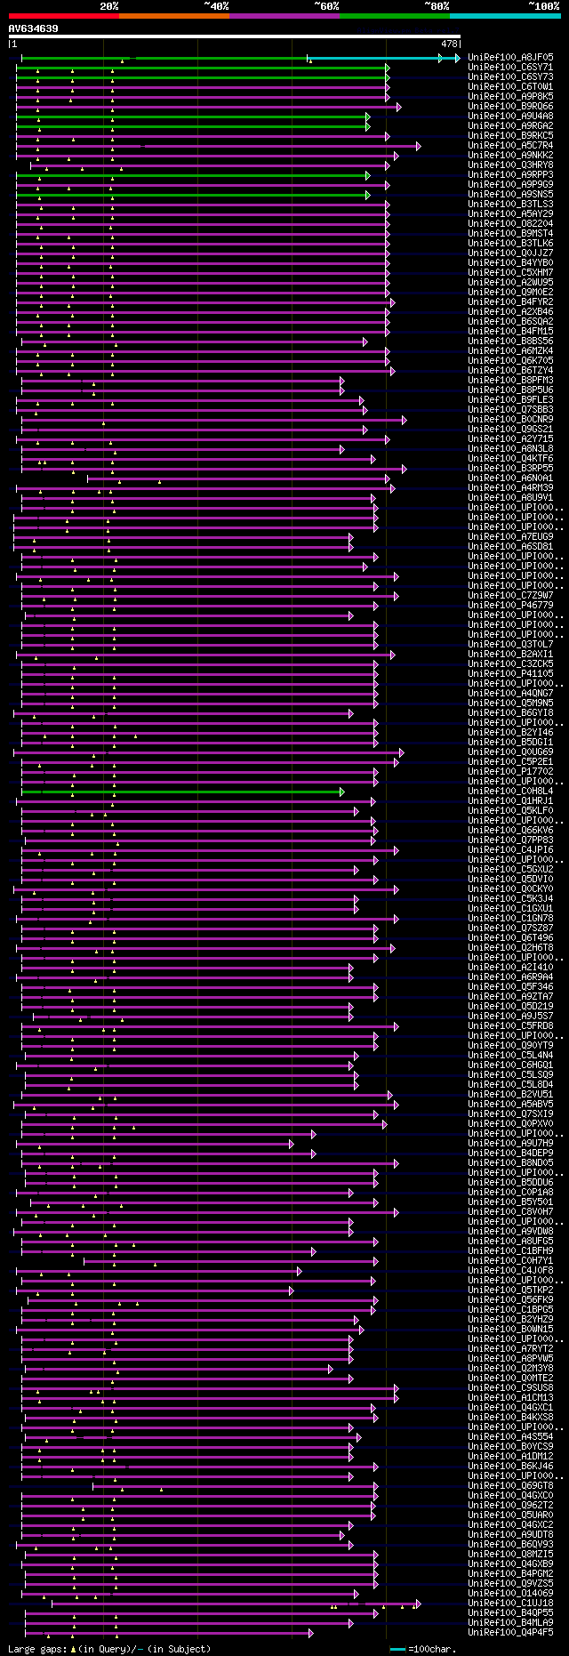The width and height of the screenshot is (569, 1656).
Task: Select the UniRef100_C1GN78 label
Action: point(510,918)
